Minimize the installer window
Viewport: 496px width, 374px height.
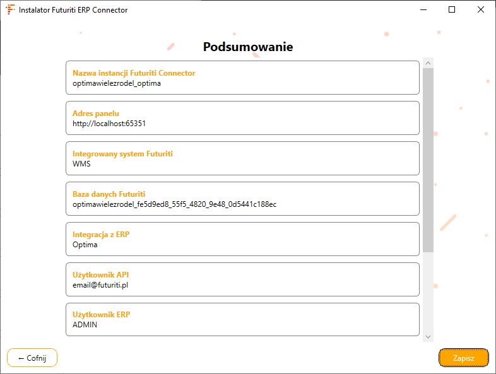click(x=423, y=10)
